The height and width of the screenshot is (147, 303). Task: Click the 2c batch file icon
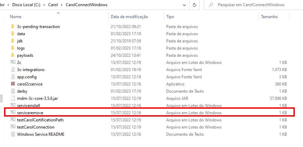click(x=13, y=63)
